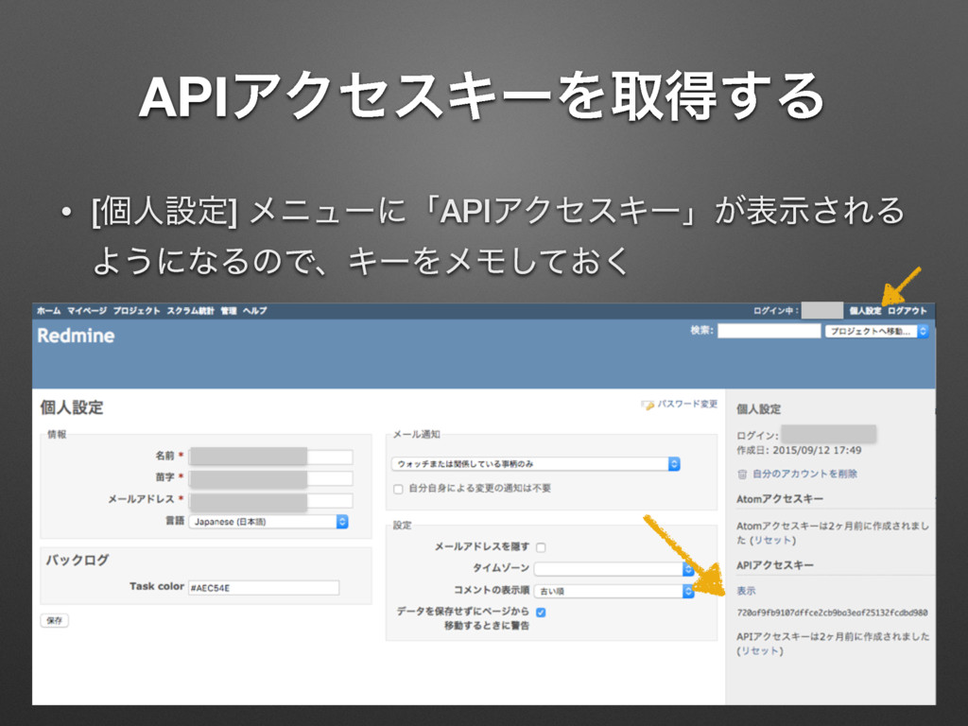
Task: Click the バックログ section heading
Action: point(78,560)
